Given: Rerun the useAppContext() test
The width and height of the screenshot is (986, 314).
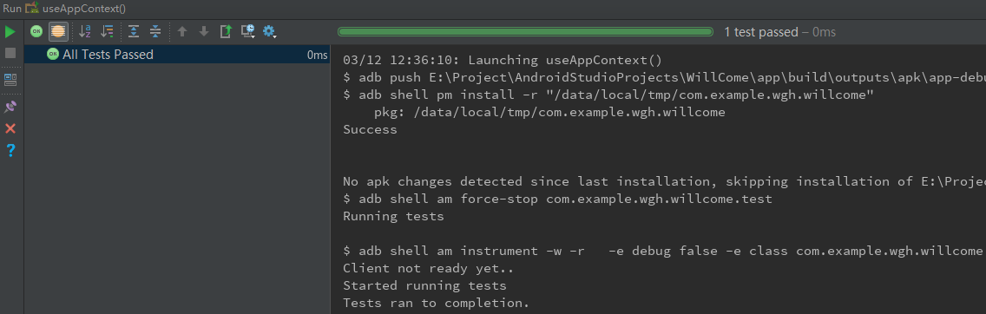Looking at the screenshot, I should (x=10, y=31).
